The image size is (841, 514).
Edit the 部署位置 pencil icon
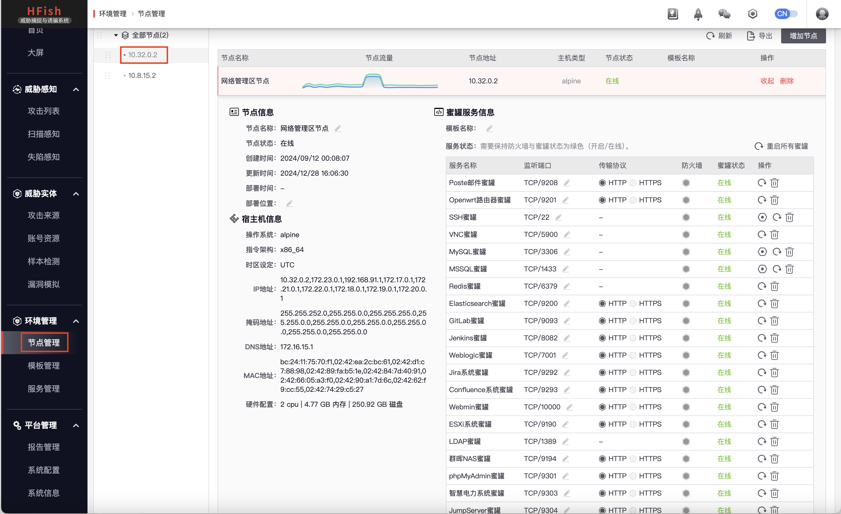pos(290,204)
